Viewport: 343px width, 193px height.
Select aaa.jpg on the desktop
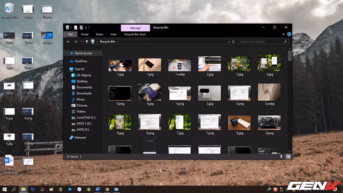click(x=47, y=38)
